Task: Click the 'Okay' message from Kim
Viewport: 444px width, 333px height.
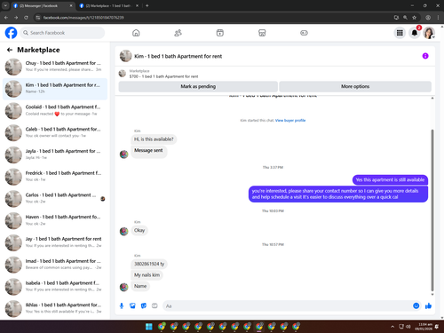Action: coord(139,230)
